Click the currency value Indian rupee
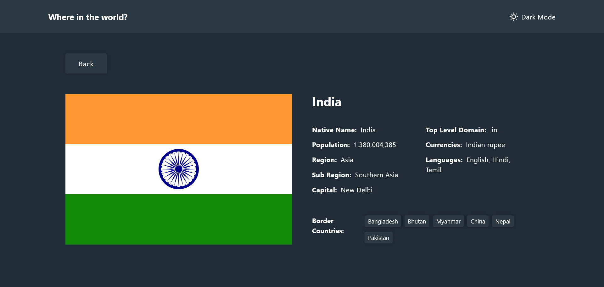This screenshot has height=287, width=604. click(485, 145)
